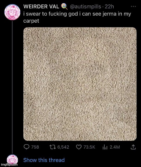
Task: Share the tweet with the upload icon
Action: (133, 147)
